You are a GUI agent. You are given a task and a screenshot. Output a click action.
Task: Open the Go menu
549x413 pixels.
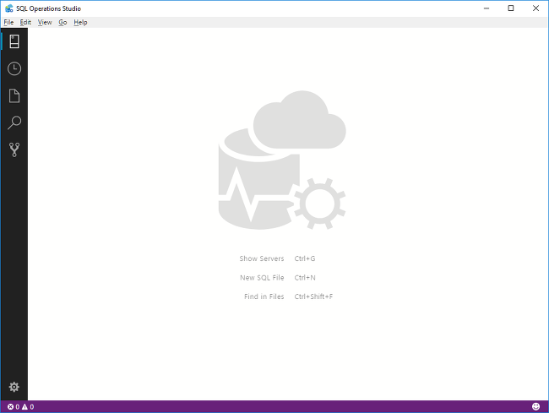[63, 23]
